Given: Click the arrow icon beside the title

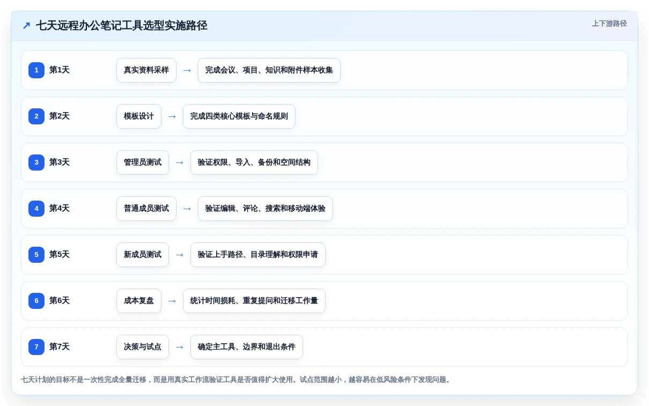Looking at the screenshot, I should click(x=26, y=26).
